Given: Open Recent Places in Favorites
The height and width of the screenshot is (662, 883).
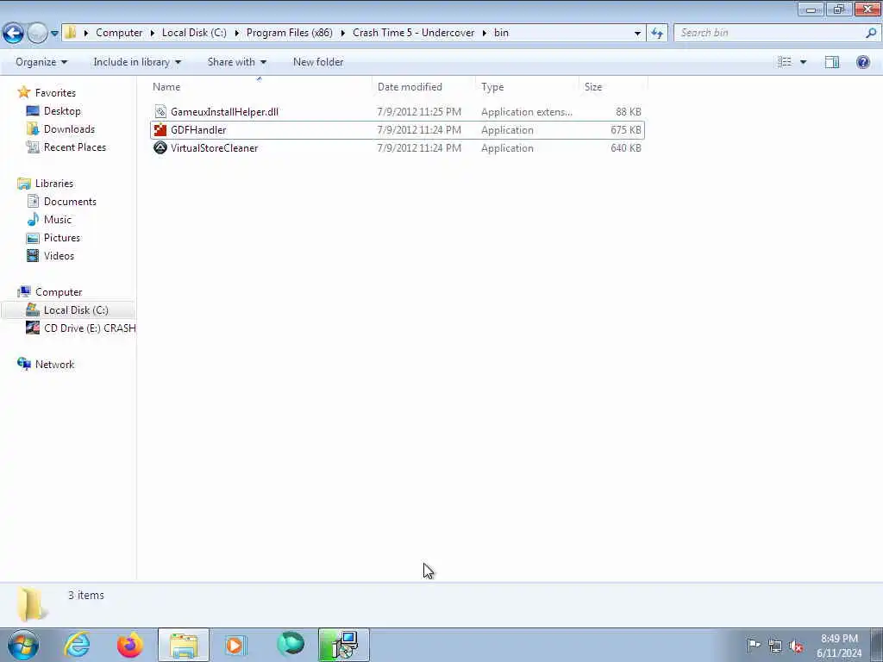Looking at the screenshot, I should (x=75, y=147).
